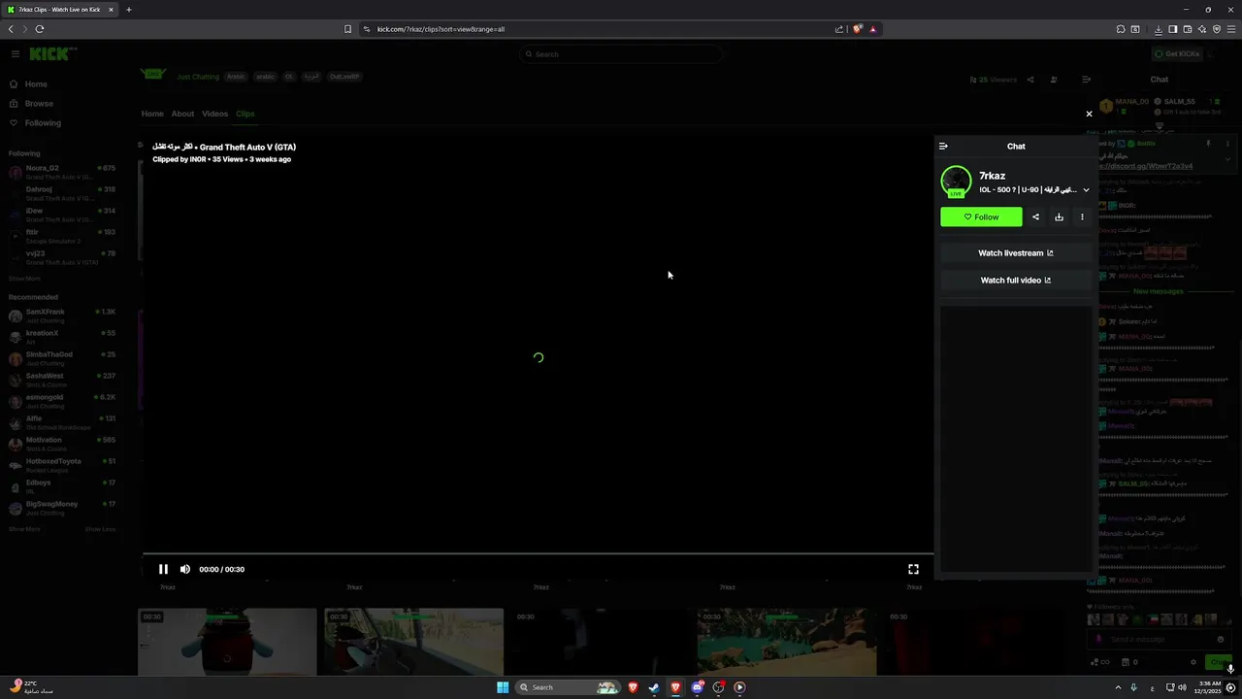Open the clip thumbnail with turquoise water
This screenshot has width=1242, height=699.
(786, 642)
